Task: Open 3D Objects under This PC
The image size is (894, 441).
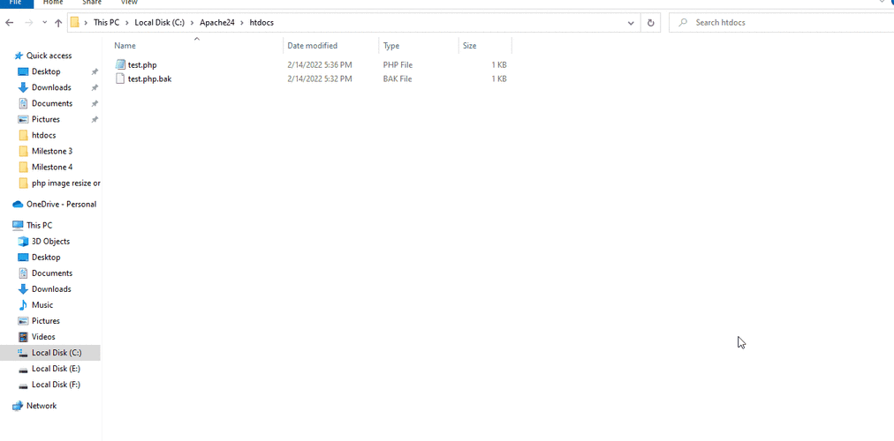Action: click(x=50, y=242)
